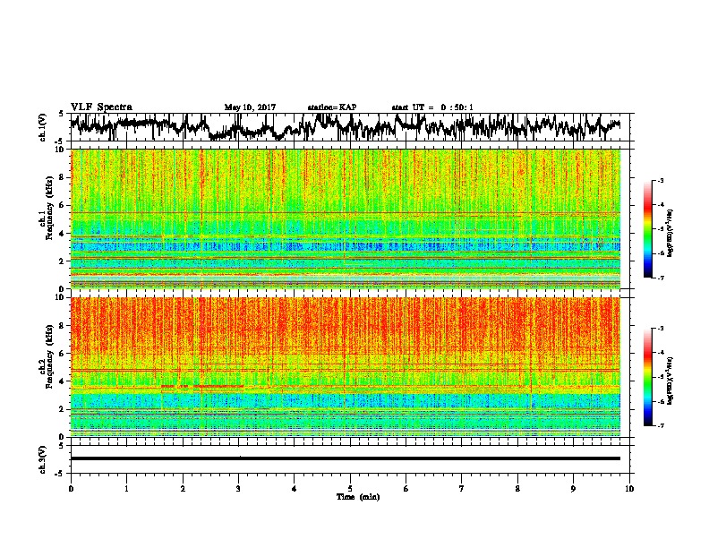Viewport: 709px width, 548px height.
Task: Click the '-3' tick on ch.1 colorbar
Action: pos(661,181)
